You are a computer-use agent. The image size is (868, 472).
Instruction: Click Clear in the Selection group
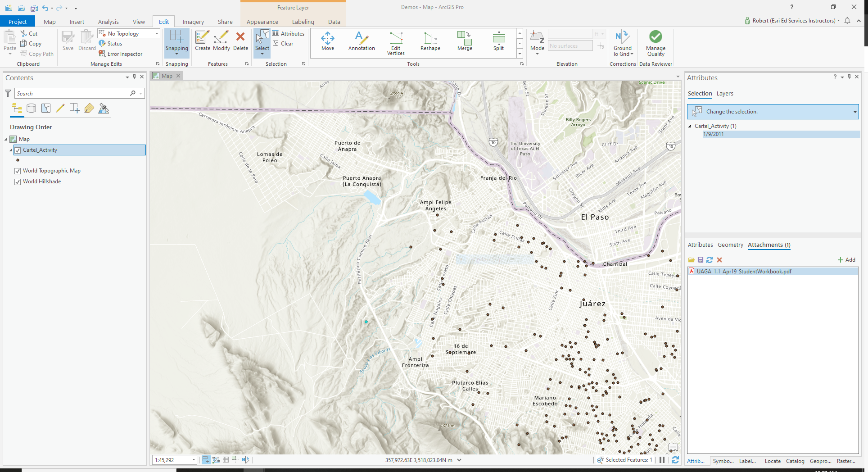coord(284,43)
